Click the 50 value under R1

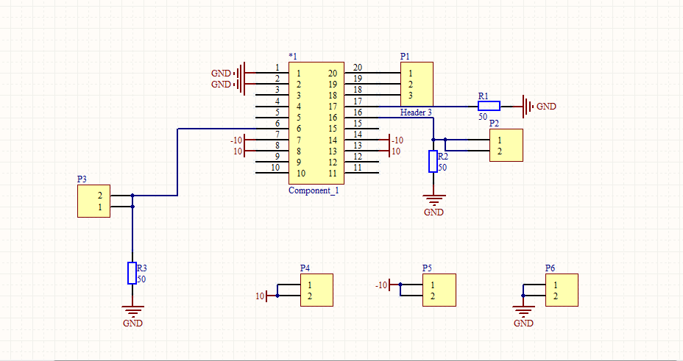[483, 117]
